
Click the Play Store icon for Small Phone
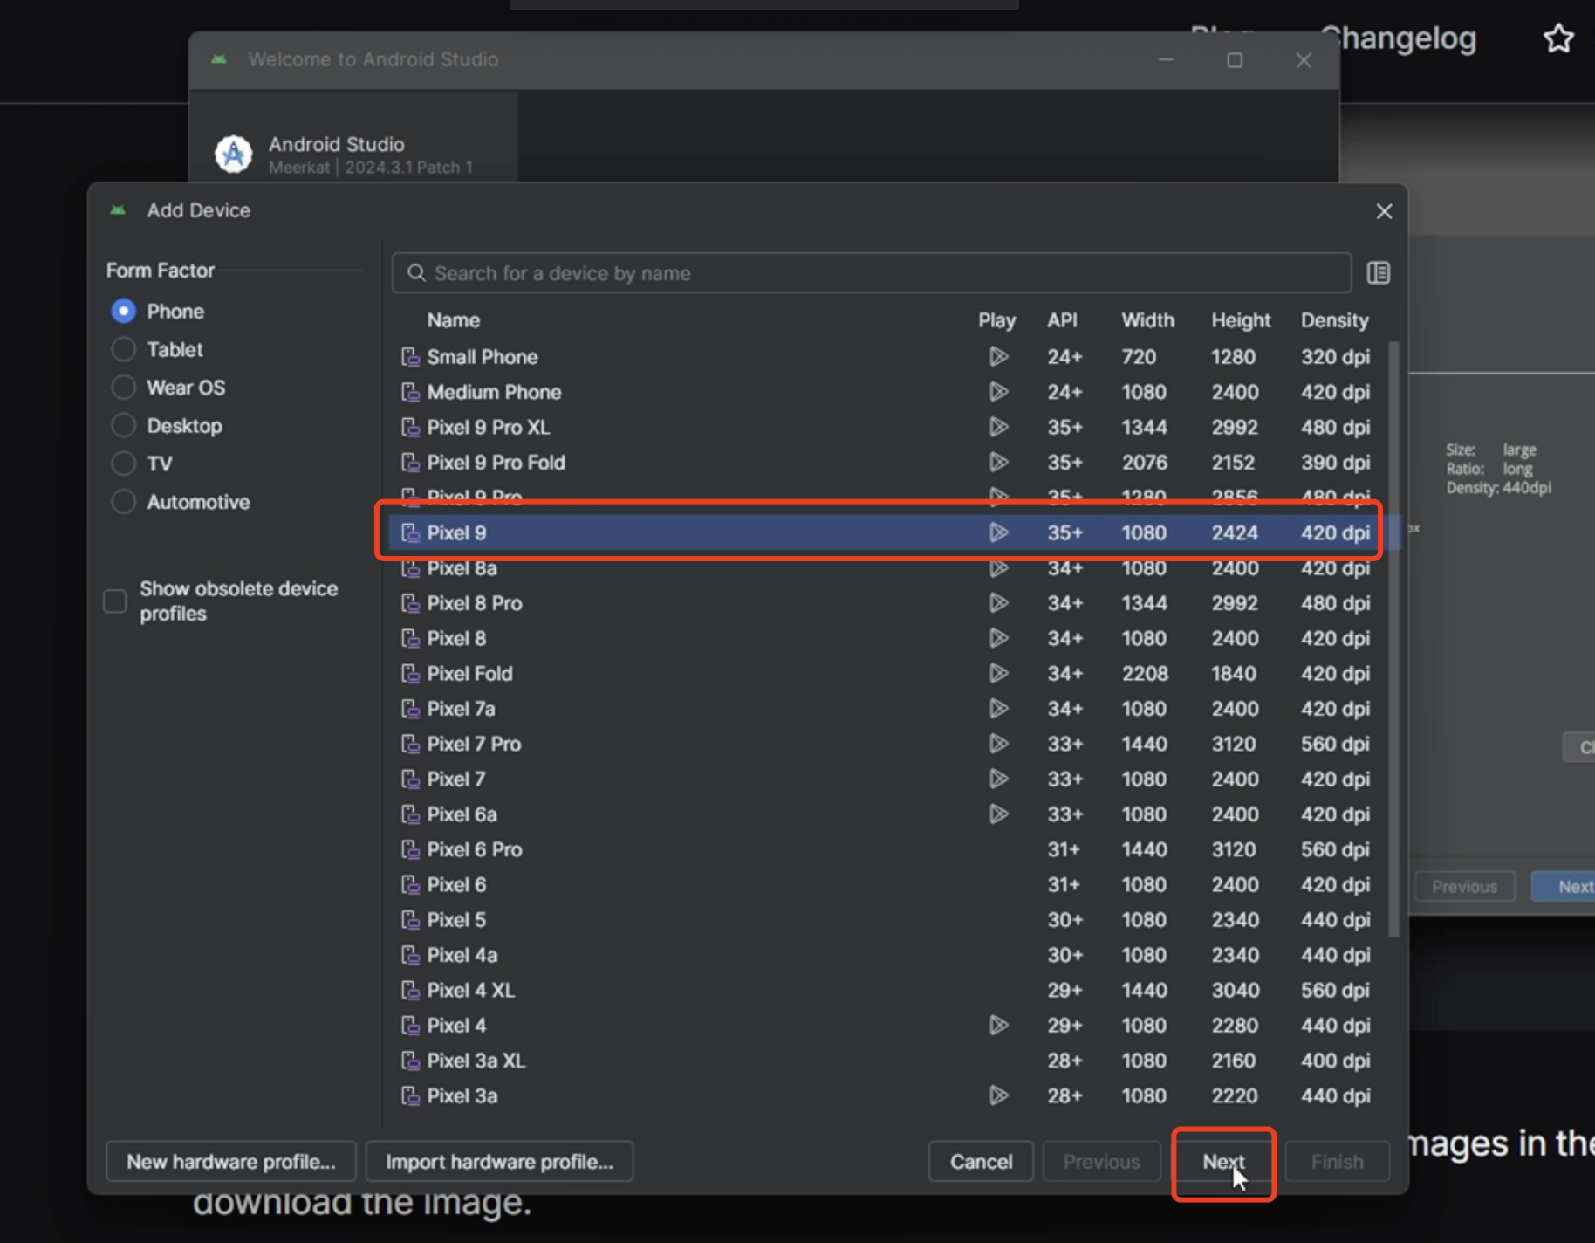[x=999, y=357]
